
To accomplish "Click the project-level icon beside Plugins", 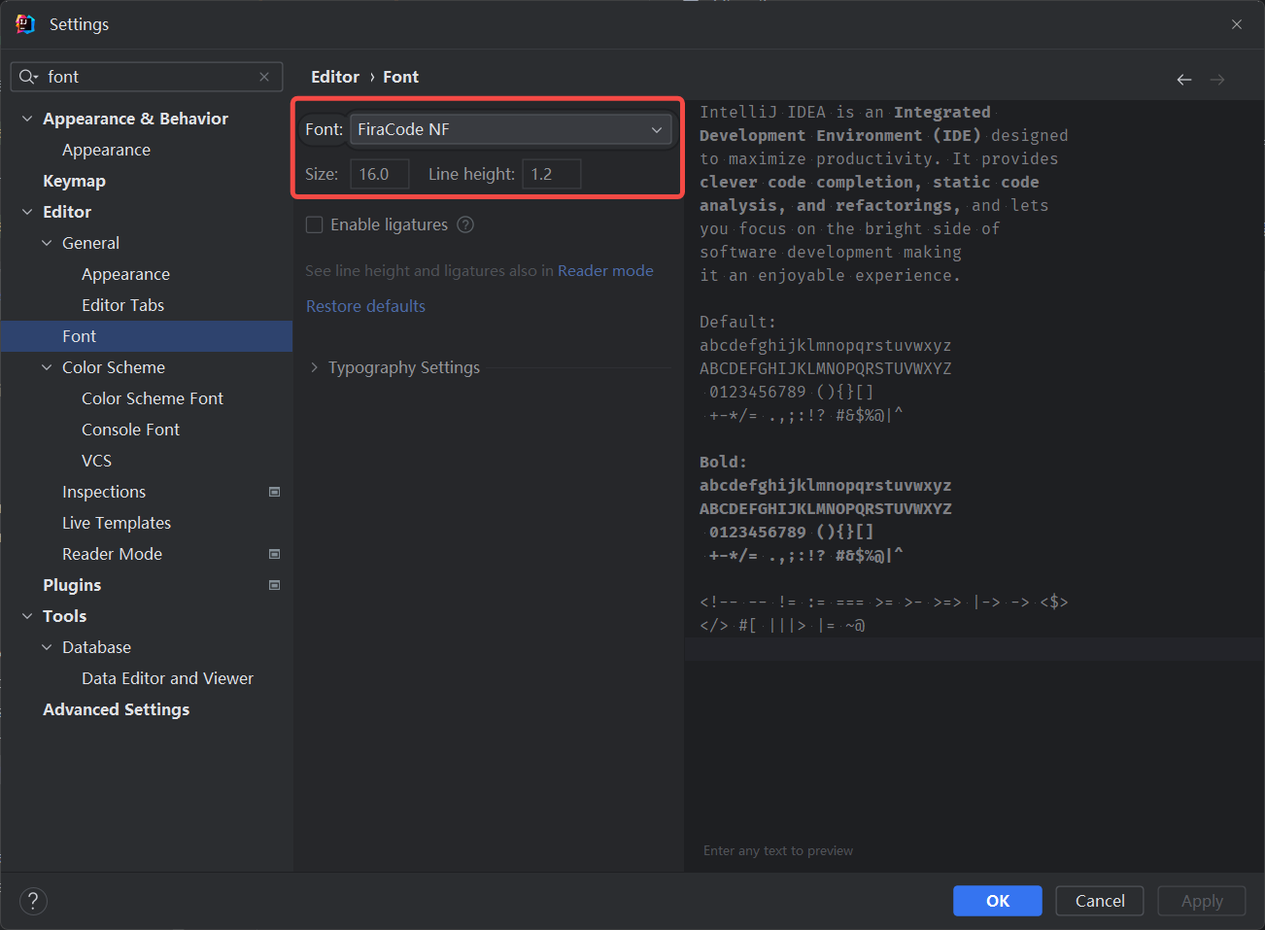I will coord(274,585).
